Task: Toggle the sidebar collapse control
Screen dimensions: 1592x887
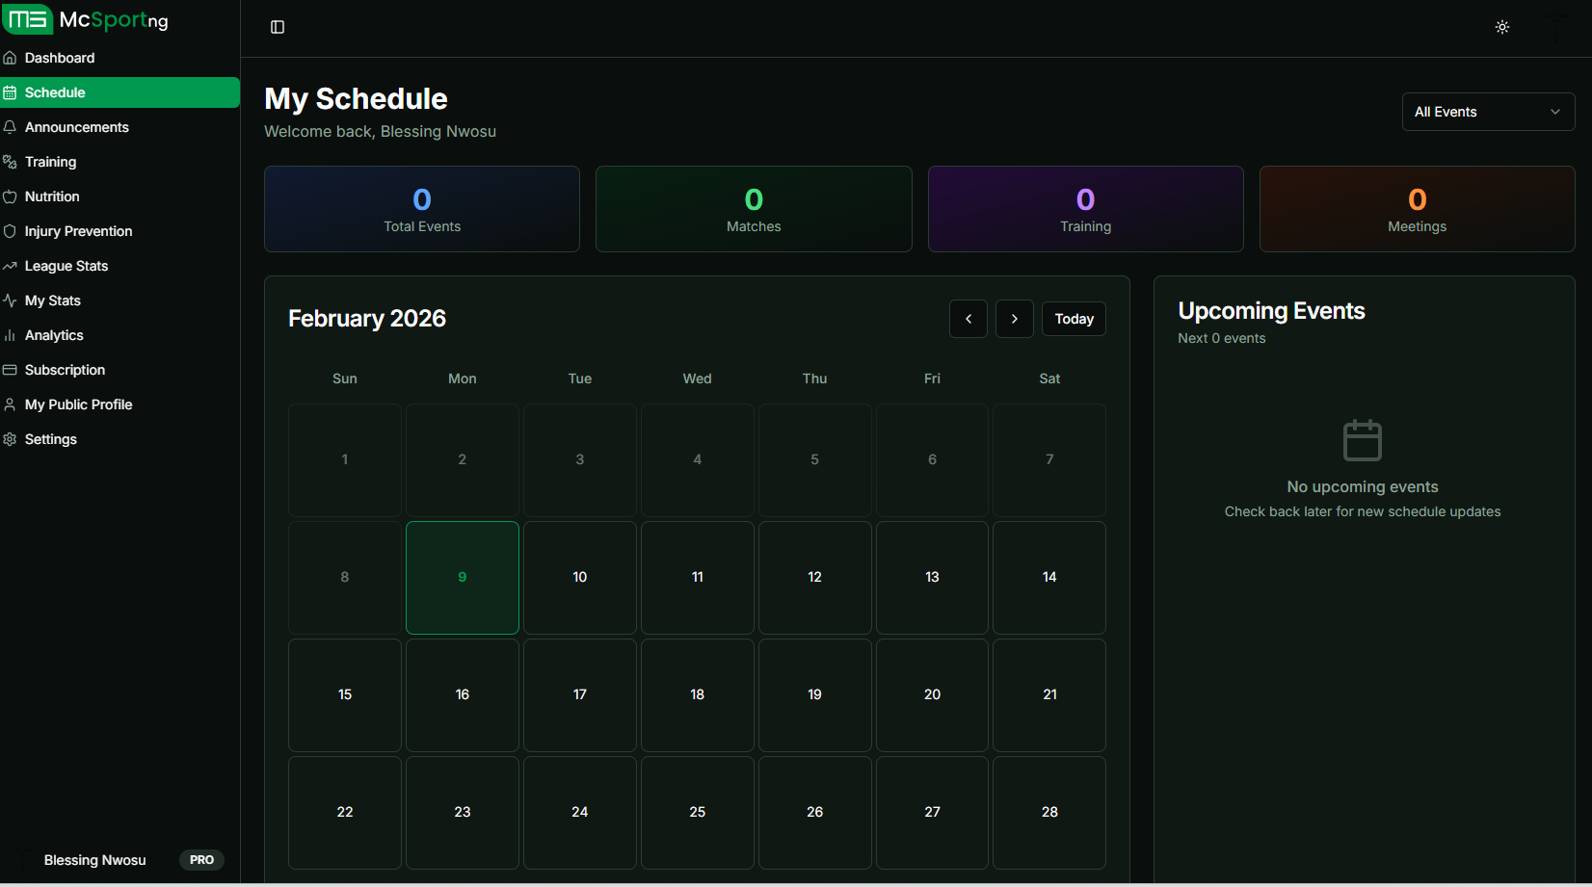Action: pyautogui.click(x=277, y=26)
